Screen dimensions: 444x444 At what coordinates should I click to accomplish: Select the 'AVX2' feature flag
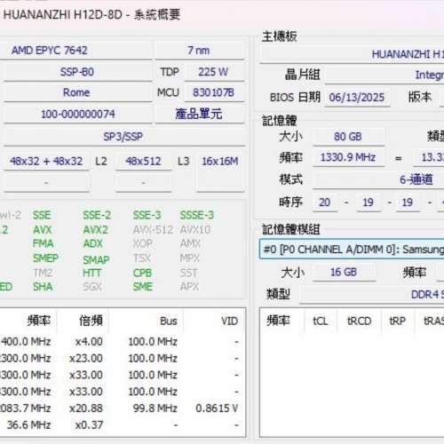click(95, 229)
